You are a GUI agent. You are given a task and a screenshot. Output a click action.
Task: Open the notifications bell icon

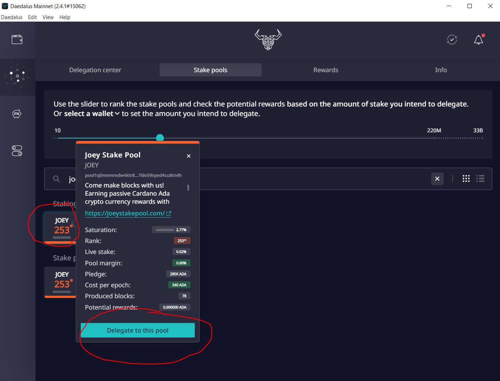(x=478, y=40)
